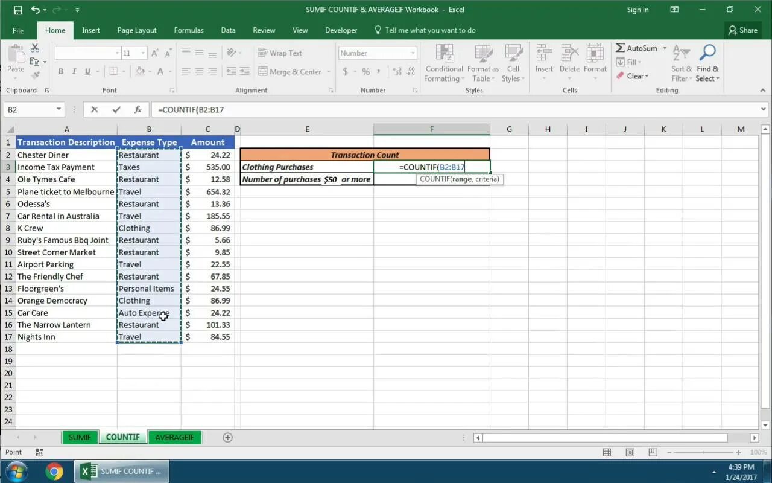The image size is (772, 483).
Task: Click Tell me what you want to do
Action: [x=425, y=30]
